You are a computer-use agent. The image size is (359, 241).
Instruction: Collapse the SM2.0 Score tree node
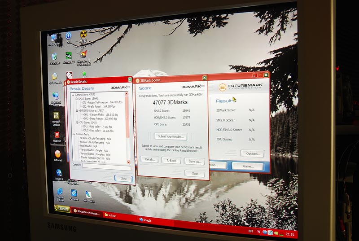coord(76,98)
